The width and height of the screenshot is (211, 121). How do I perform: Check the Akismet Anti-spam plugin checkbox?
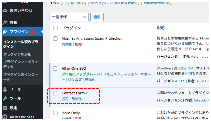pos(55,39)
